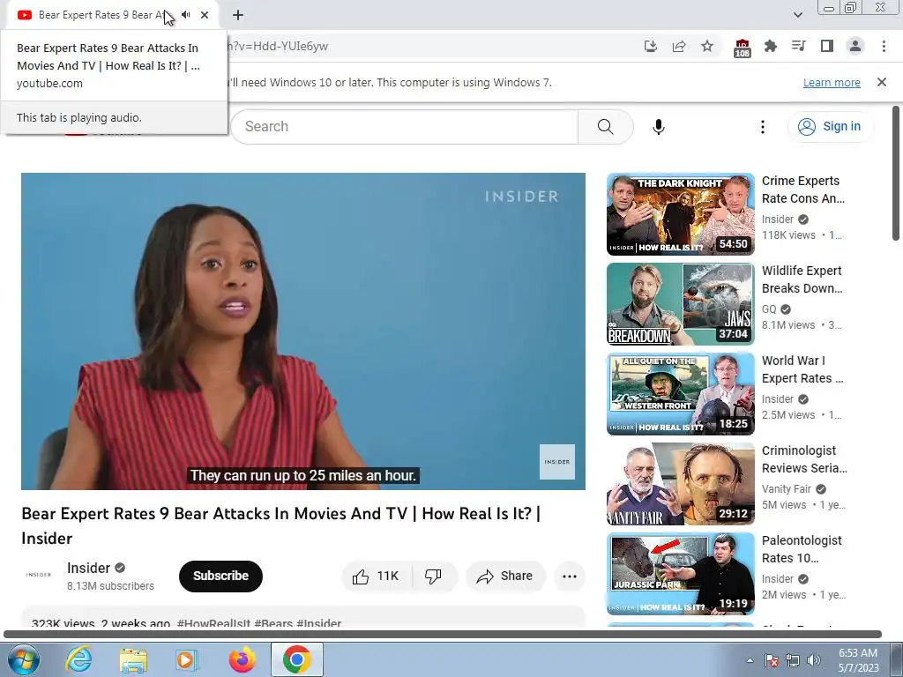Click the Share button under the video

tap(505, 577)
